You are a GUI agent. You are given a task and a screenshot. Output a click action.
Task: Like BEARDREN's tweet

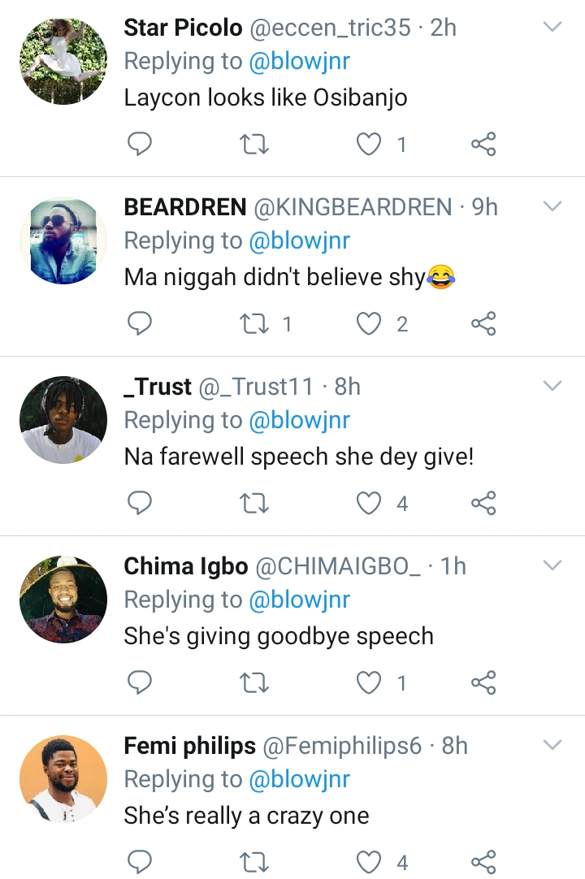pyautogui.click(x=370, y=325)
